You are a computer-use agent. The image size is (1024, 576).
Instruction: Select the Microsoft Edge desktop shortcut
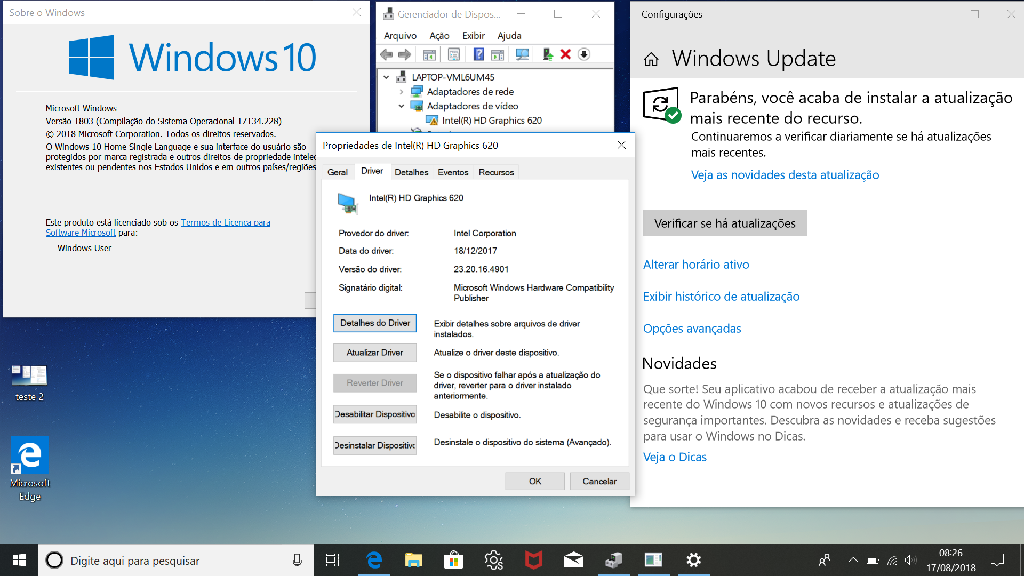click(x=30, y=469)
